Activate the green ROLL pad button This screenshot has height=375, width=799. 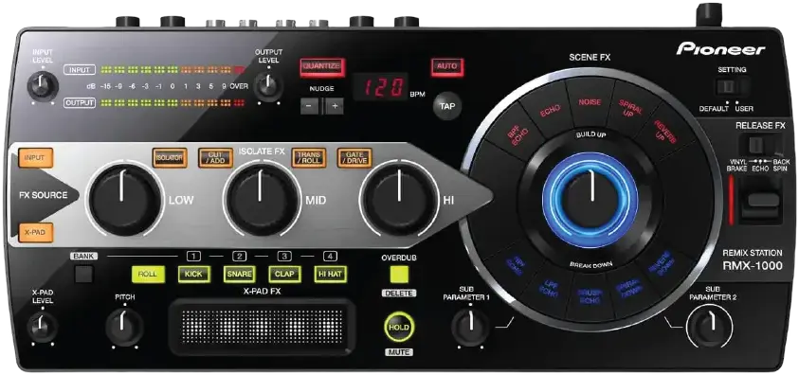(148, 275)
